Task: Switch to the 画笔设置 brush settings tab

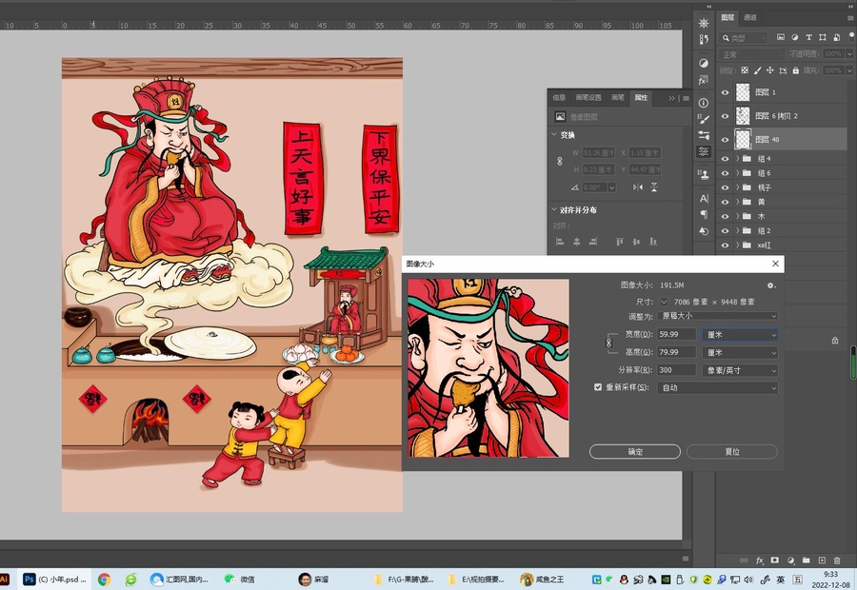Action: pyautogui.click(x=588, y=97)
